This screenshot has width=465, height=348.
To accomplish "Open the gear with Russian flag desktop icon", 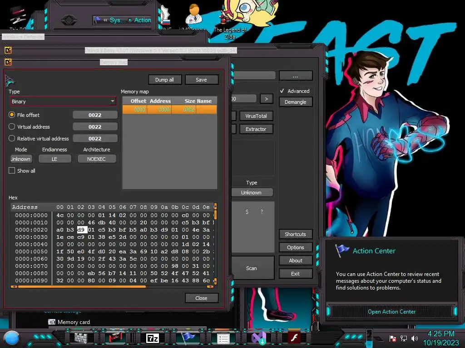I will [165, 16].
